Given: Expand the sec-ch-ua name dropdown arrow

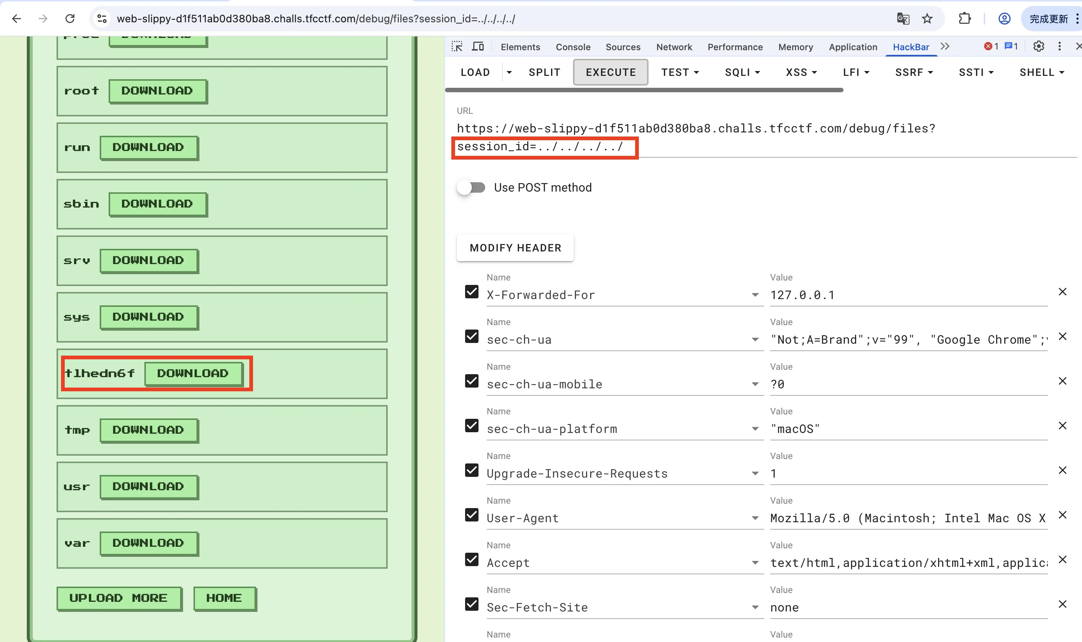Looking at the screenshot, I should (x=755, y=340).
